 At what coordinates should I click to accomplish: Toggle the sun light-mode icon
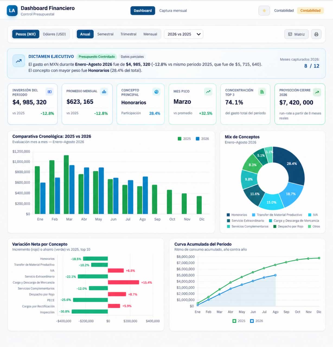click(x=264, y=11)
